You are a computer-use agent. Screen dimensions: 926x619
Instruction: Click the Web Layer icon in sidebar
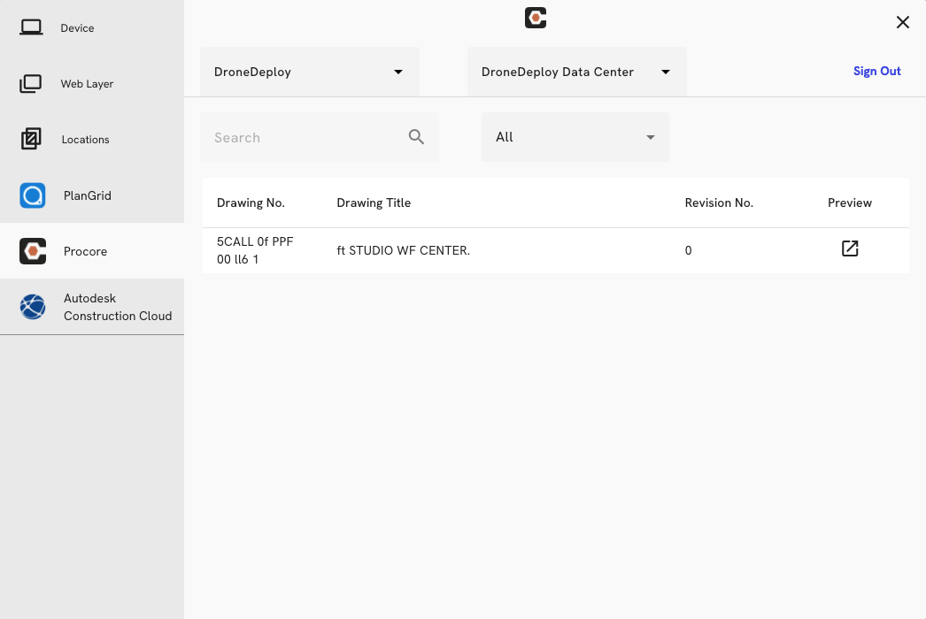point(31,84)
